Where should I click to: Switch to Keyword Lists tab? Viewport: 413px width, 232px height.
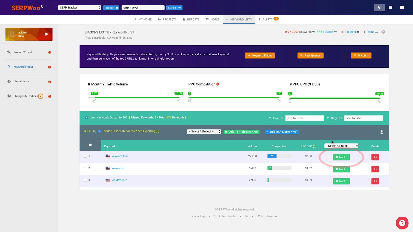(239, 19)
